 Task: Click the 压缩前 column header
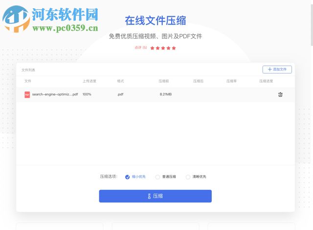click(x=164, y=81)
